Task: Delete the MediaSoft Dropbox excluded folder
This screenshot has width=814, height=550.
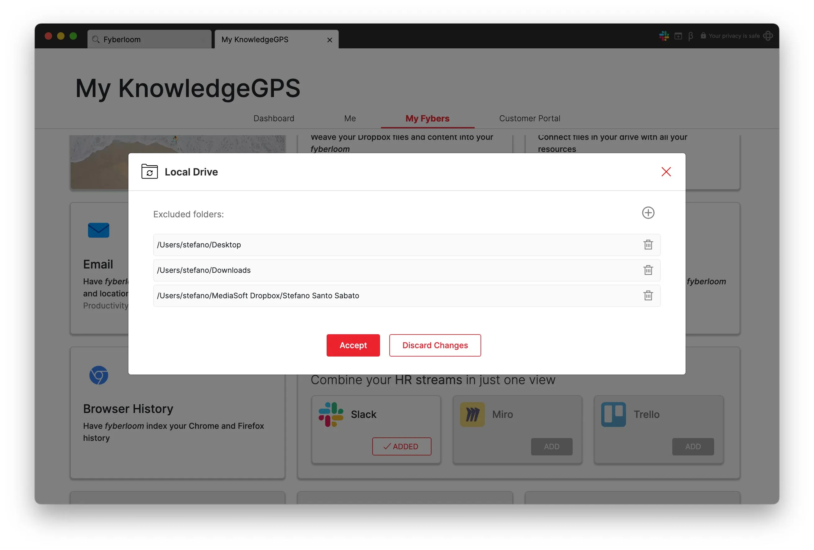Action: (648, 295)
